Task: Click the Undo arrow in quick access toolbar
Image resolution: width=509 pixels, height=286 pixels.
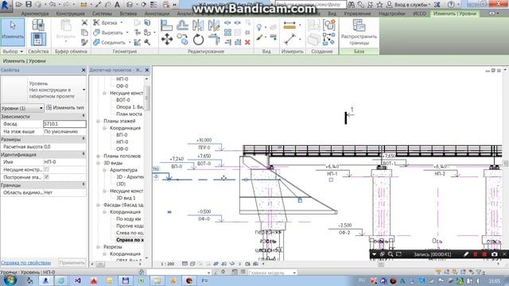Action: pos(52,4)
